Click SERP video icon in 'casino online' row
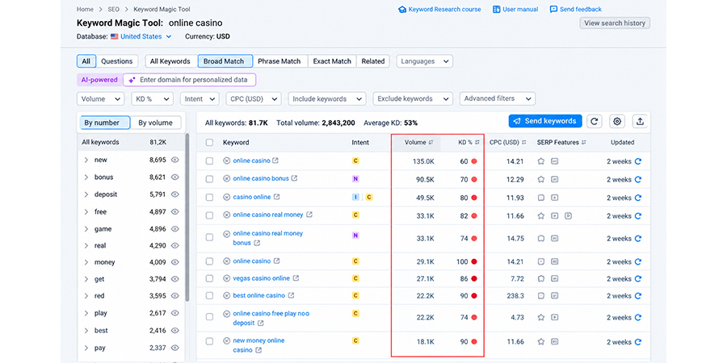The height and width of the screenshot is (363, 727). (x=554, y=198)
